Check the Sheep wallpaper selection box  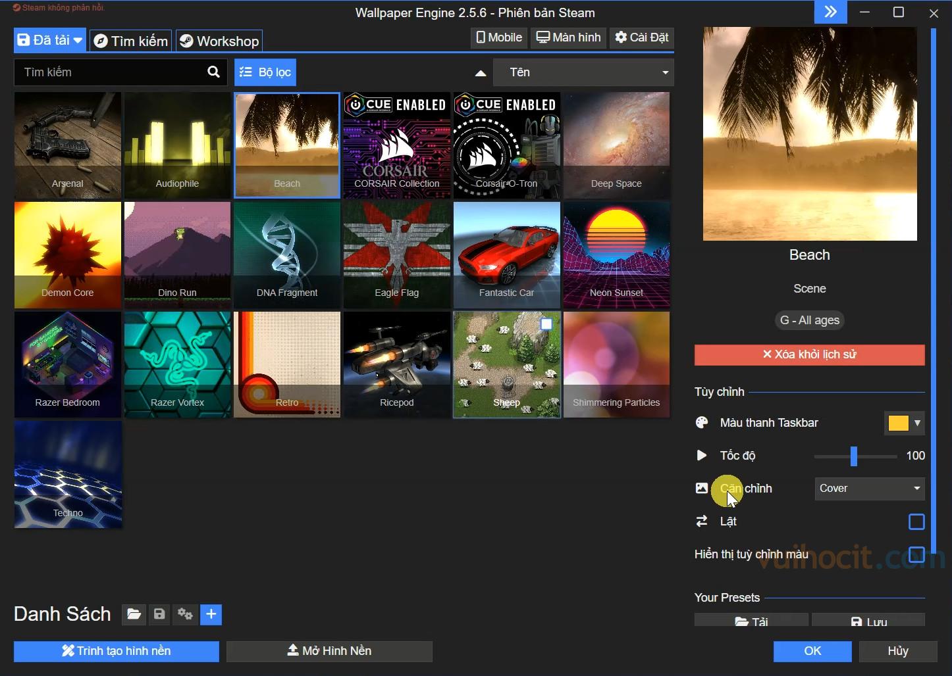(546, 324)
